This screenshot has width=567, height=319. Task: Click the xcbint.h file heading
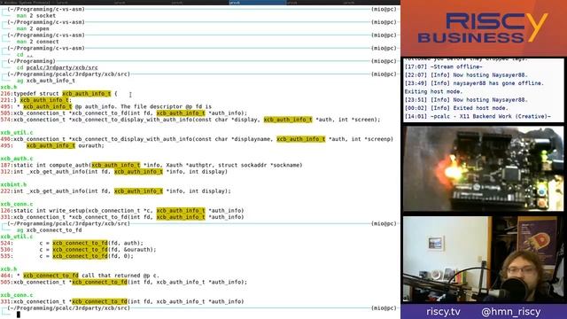click(13, 185)
